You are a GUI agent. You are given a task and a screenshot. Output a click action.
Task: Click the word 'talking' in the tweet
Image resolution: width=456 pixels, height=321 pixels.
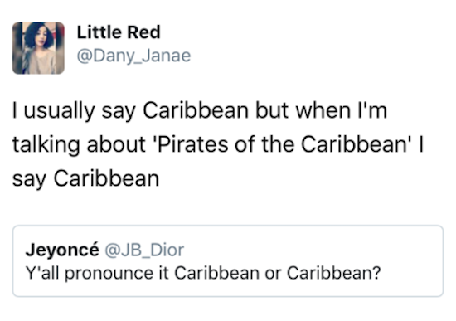coord(46,145)
